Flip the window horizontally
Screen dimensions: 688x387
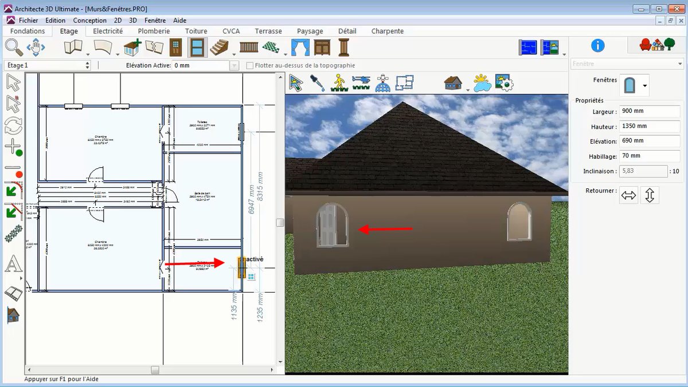tap(629, 195)
